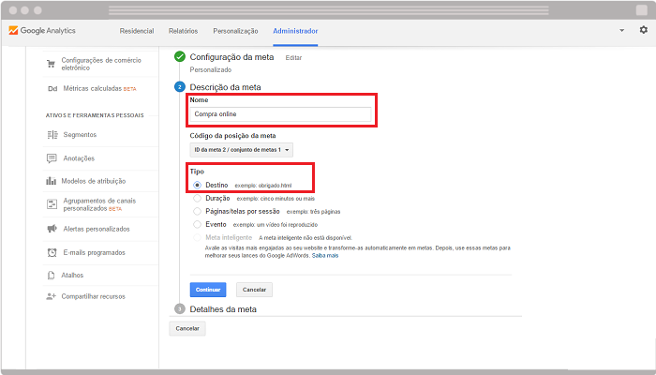The width and height of the screenshot is (656, 375).
Task: Open the ID da meta 2 dropdown
Action: (x=242, y=150)
